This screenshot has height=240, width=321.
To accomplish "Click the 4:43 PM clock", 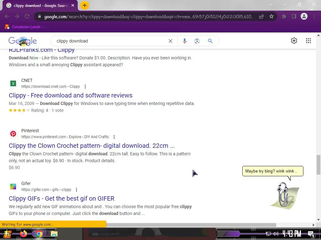I will click(292, 234).
